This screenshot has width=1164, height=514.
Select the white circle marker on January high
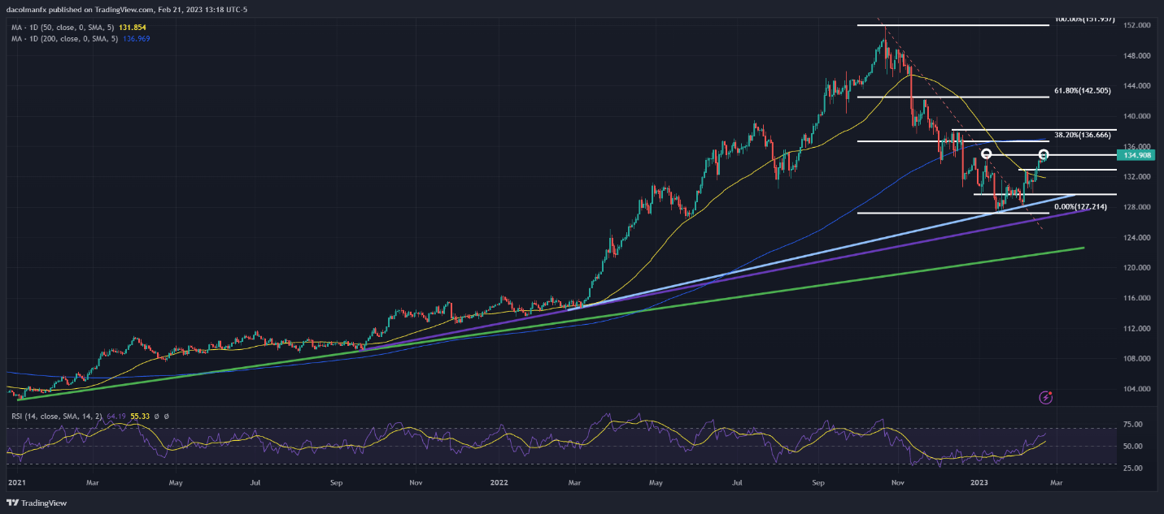(986, 153)
